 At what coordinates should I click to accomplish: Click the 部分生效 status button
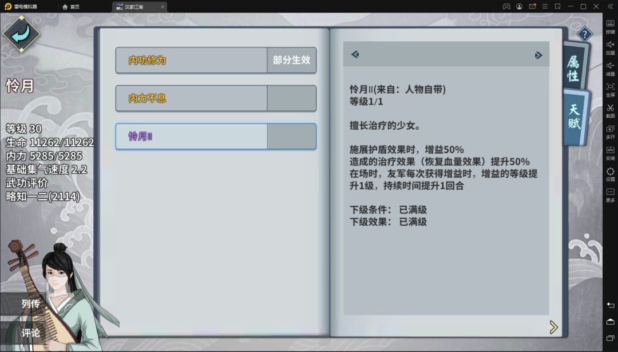pos(292,60)
